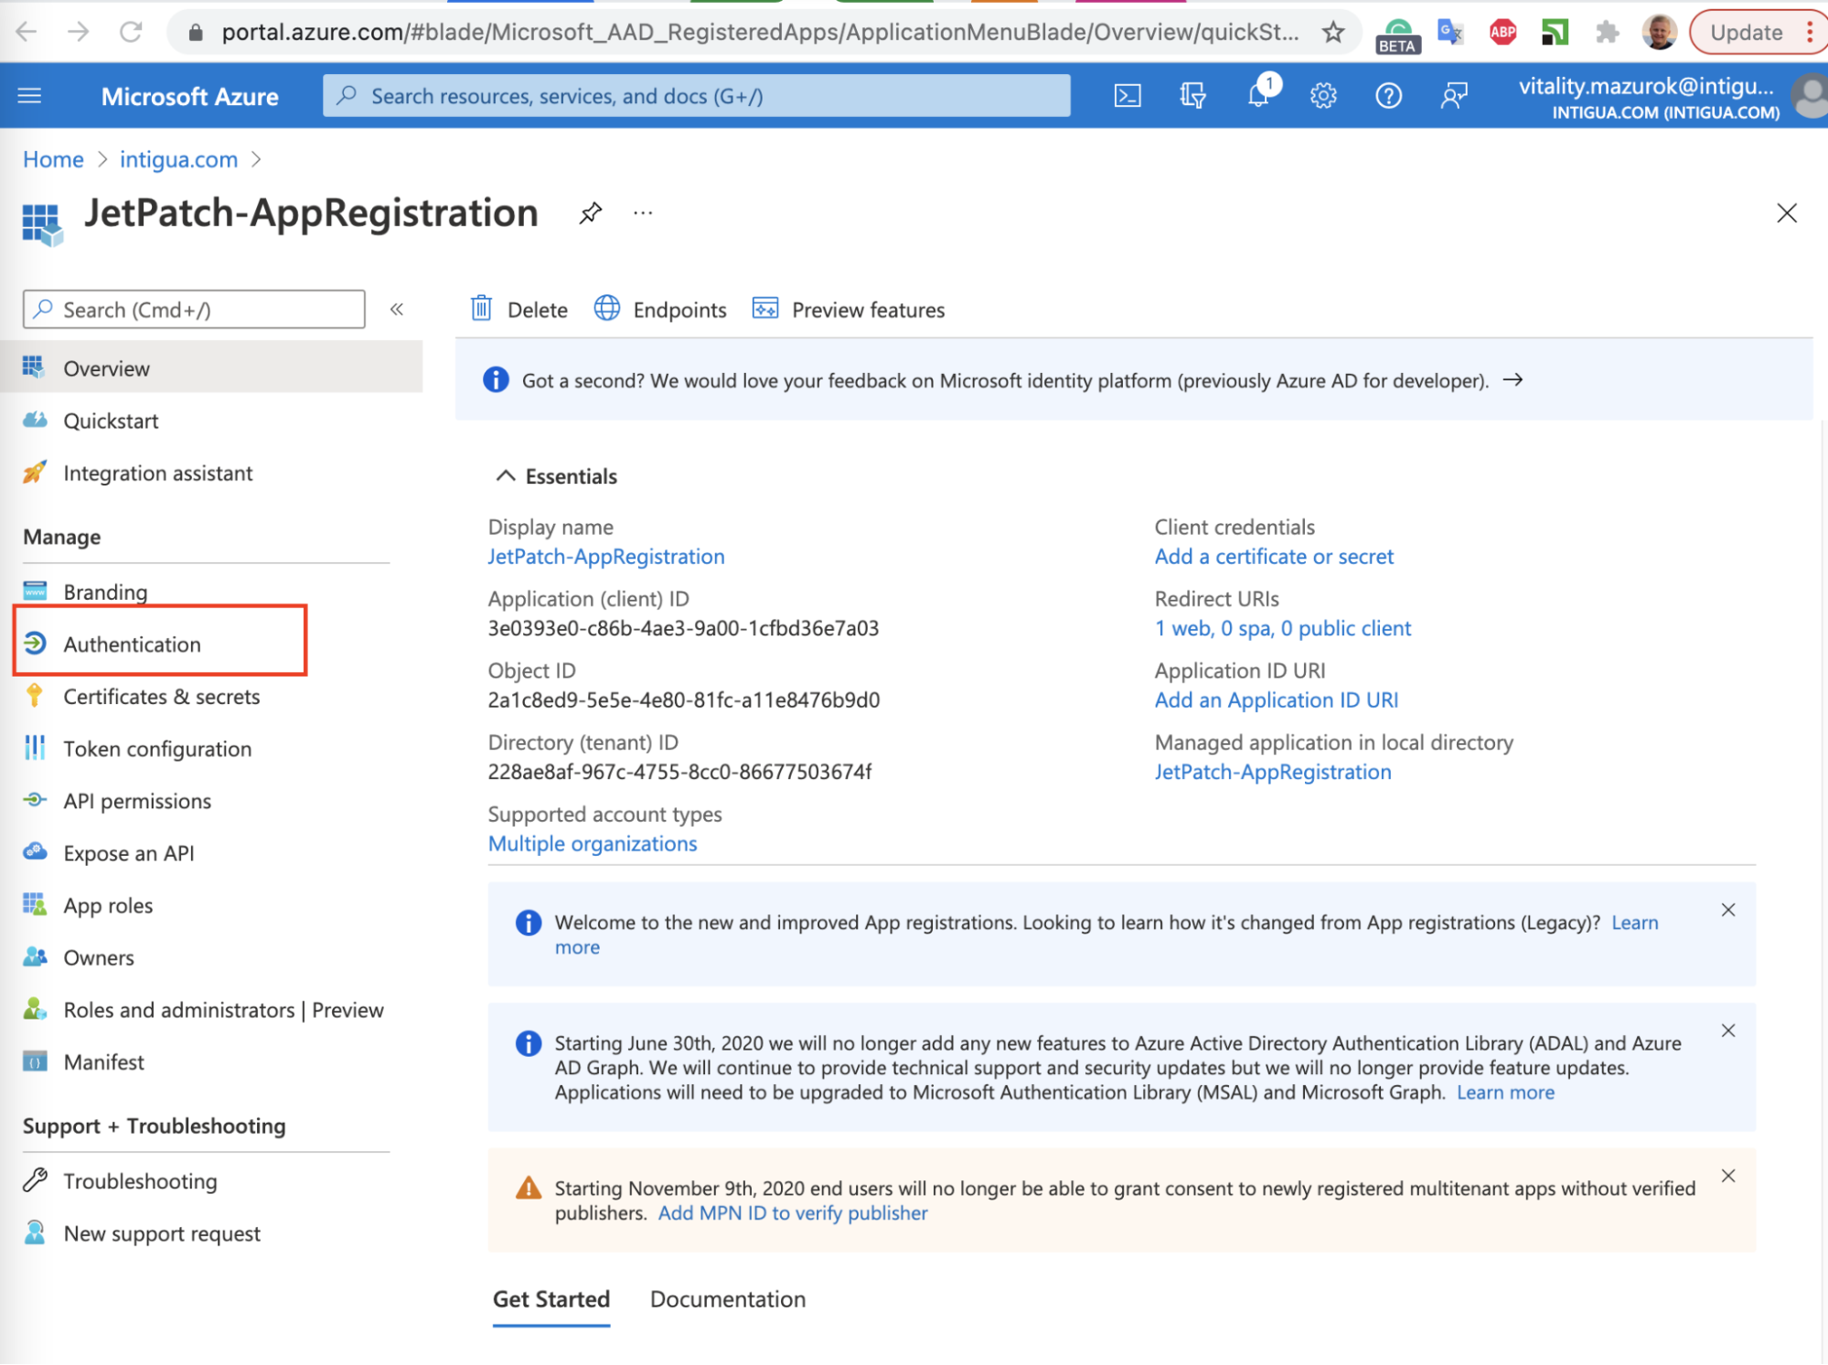Open portal settings gear

pyautogui.click(x=1323, y=95)
